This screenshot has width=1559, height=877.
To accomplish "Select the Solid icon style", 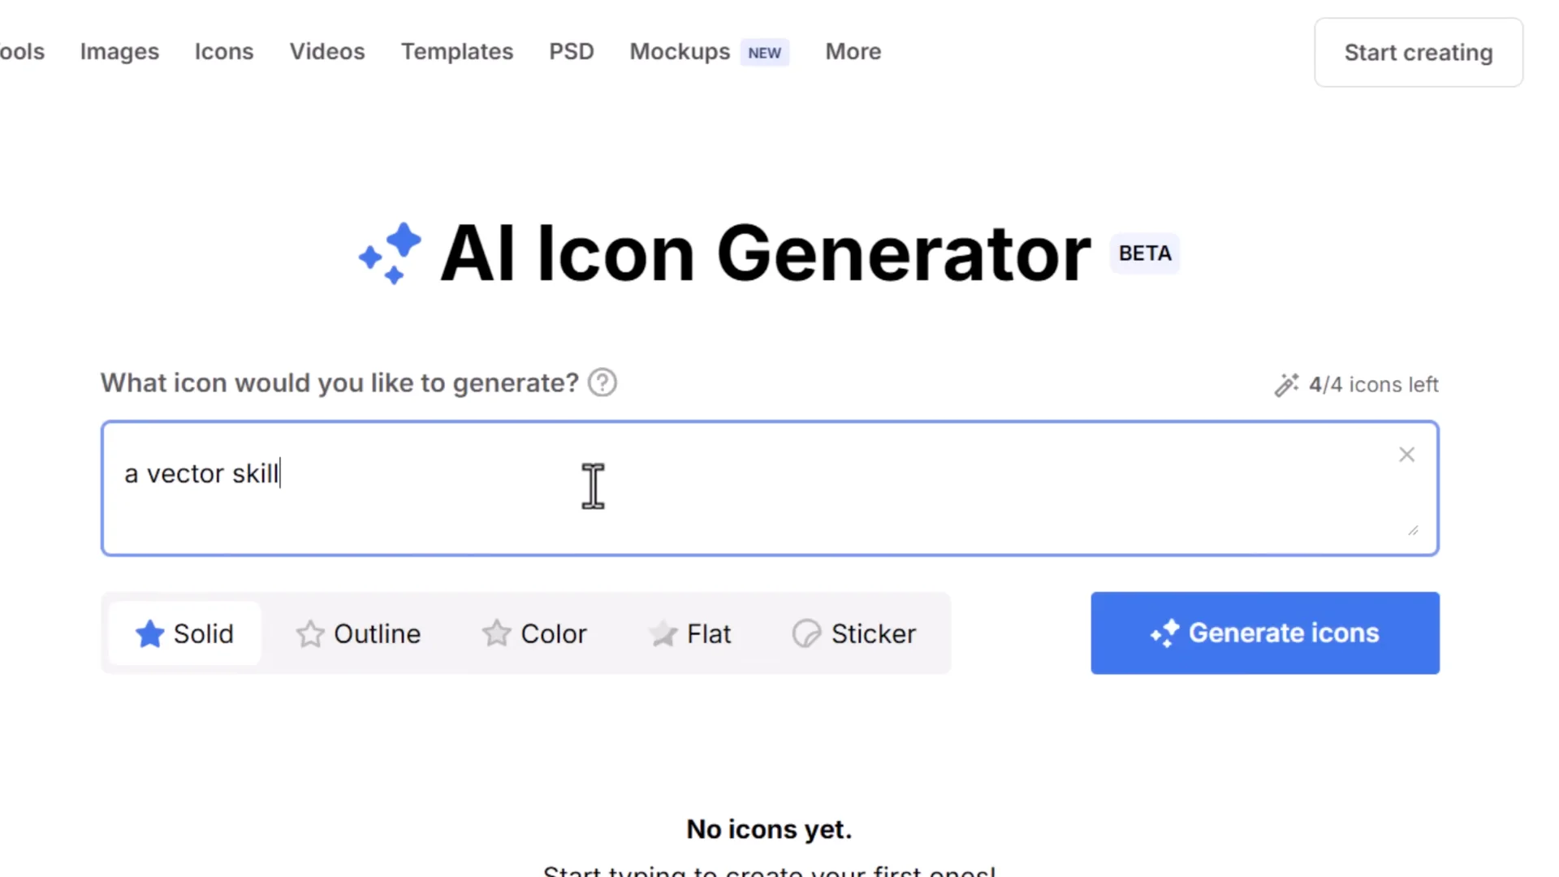I will coord(185,633).
